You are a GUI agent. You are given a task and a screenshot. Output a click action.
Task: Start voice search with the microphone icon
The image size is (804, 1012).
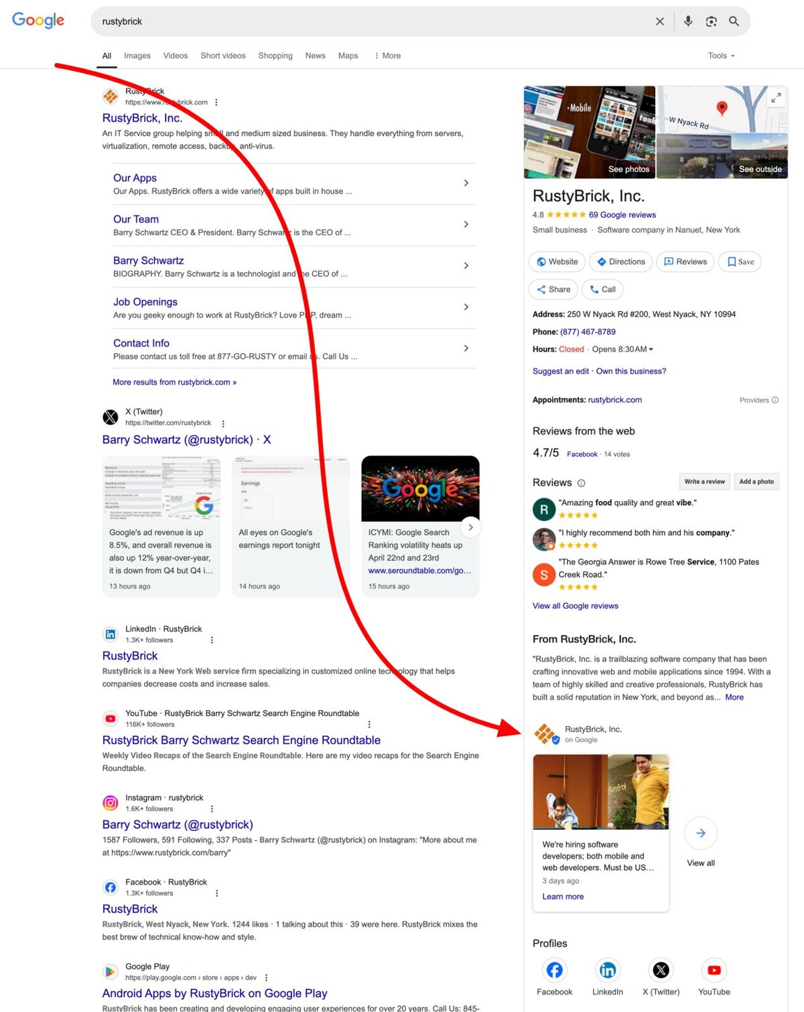pyautogui.click(x=688, y=21)
